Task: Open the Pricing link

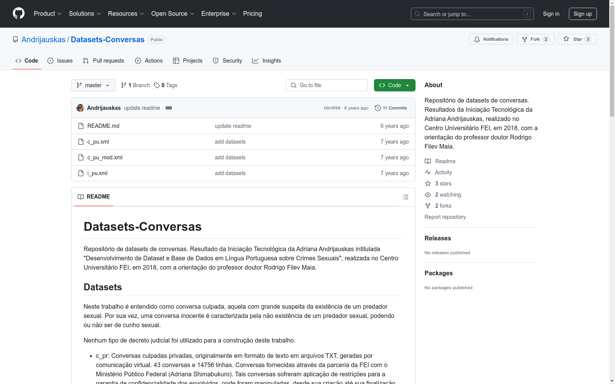Action: click(x=253, y=13)
